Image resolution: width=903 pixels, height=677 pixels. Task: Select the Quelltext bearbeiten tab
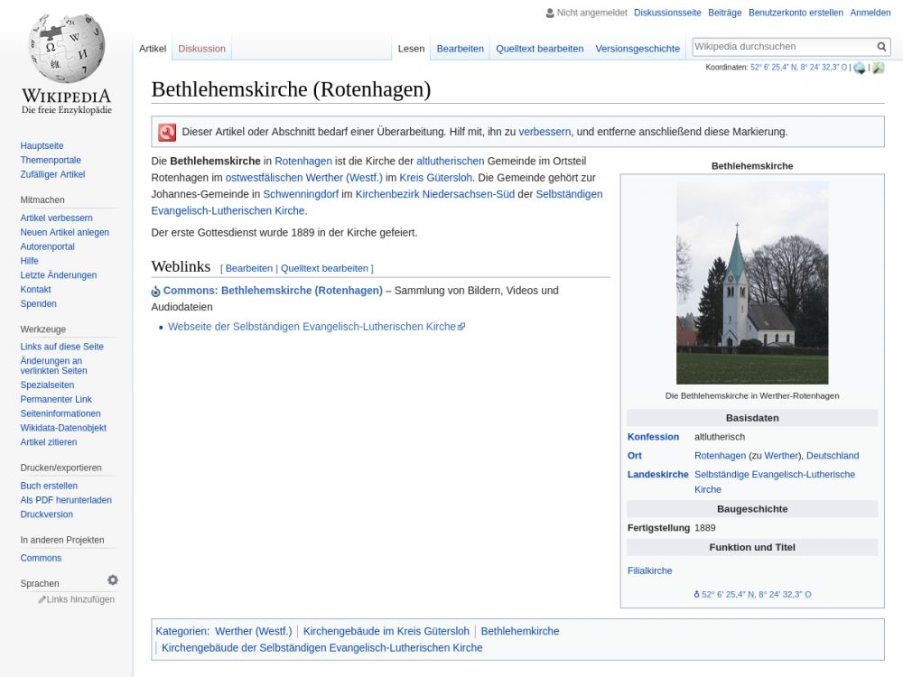coord(539,49)
